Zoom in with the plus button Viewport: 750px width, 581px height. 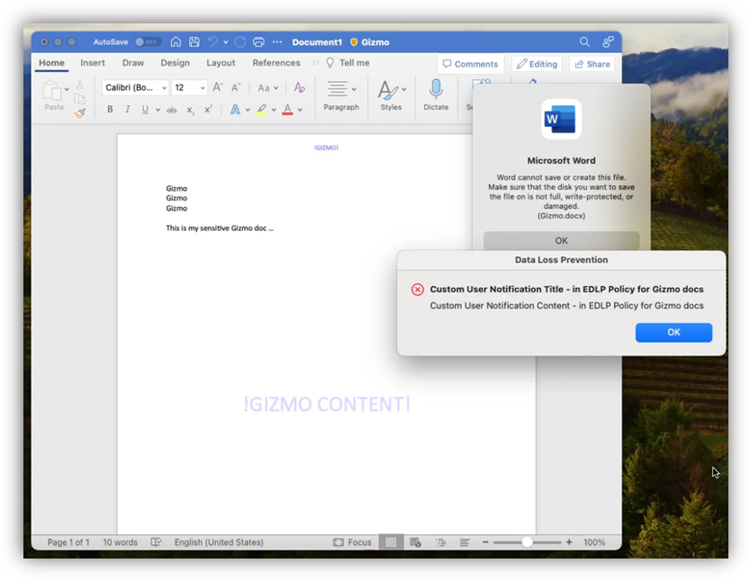tap(569, 542)
